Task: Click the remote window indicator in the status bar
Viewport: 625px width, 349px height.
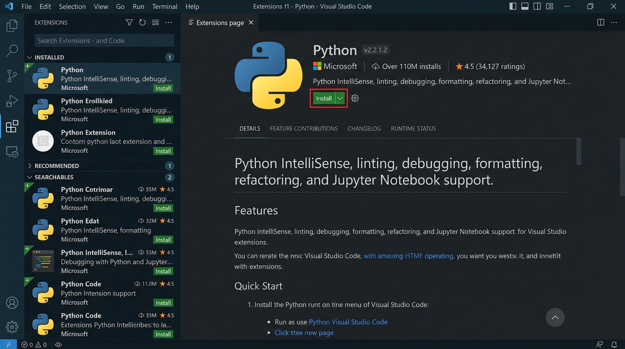Action: pos(8,344)
